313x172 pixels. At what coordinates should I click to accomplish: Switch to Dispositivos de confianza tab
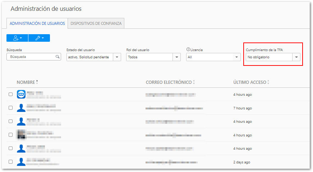pyautogui.click(x=96, y=23)
